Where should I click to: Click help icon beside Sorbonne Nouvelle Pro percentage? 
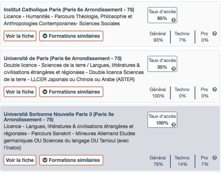coord(215,158)
